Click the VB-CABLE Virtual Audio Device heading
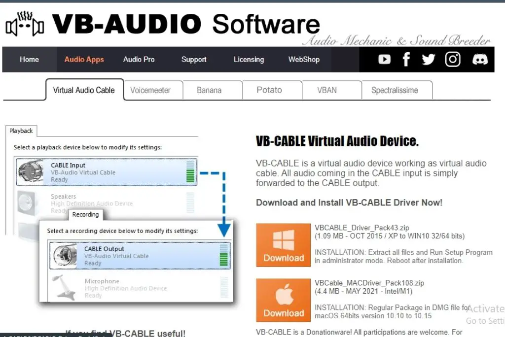 337,141
